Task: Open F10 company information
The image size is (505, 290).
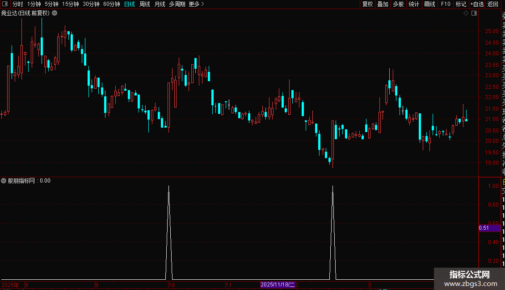Action: [x=446, y=4]
